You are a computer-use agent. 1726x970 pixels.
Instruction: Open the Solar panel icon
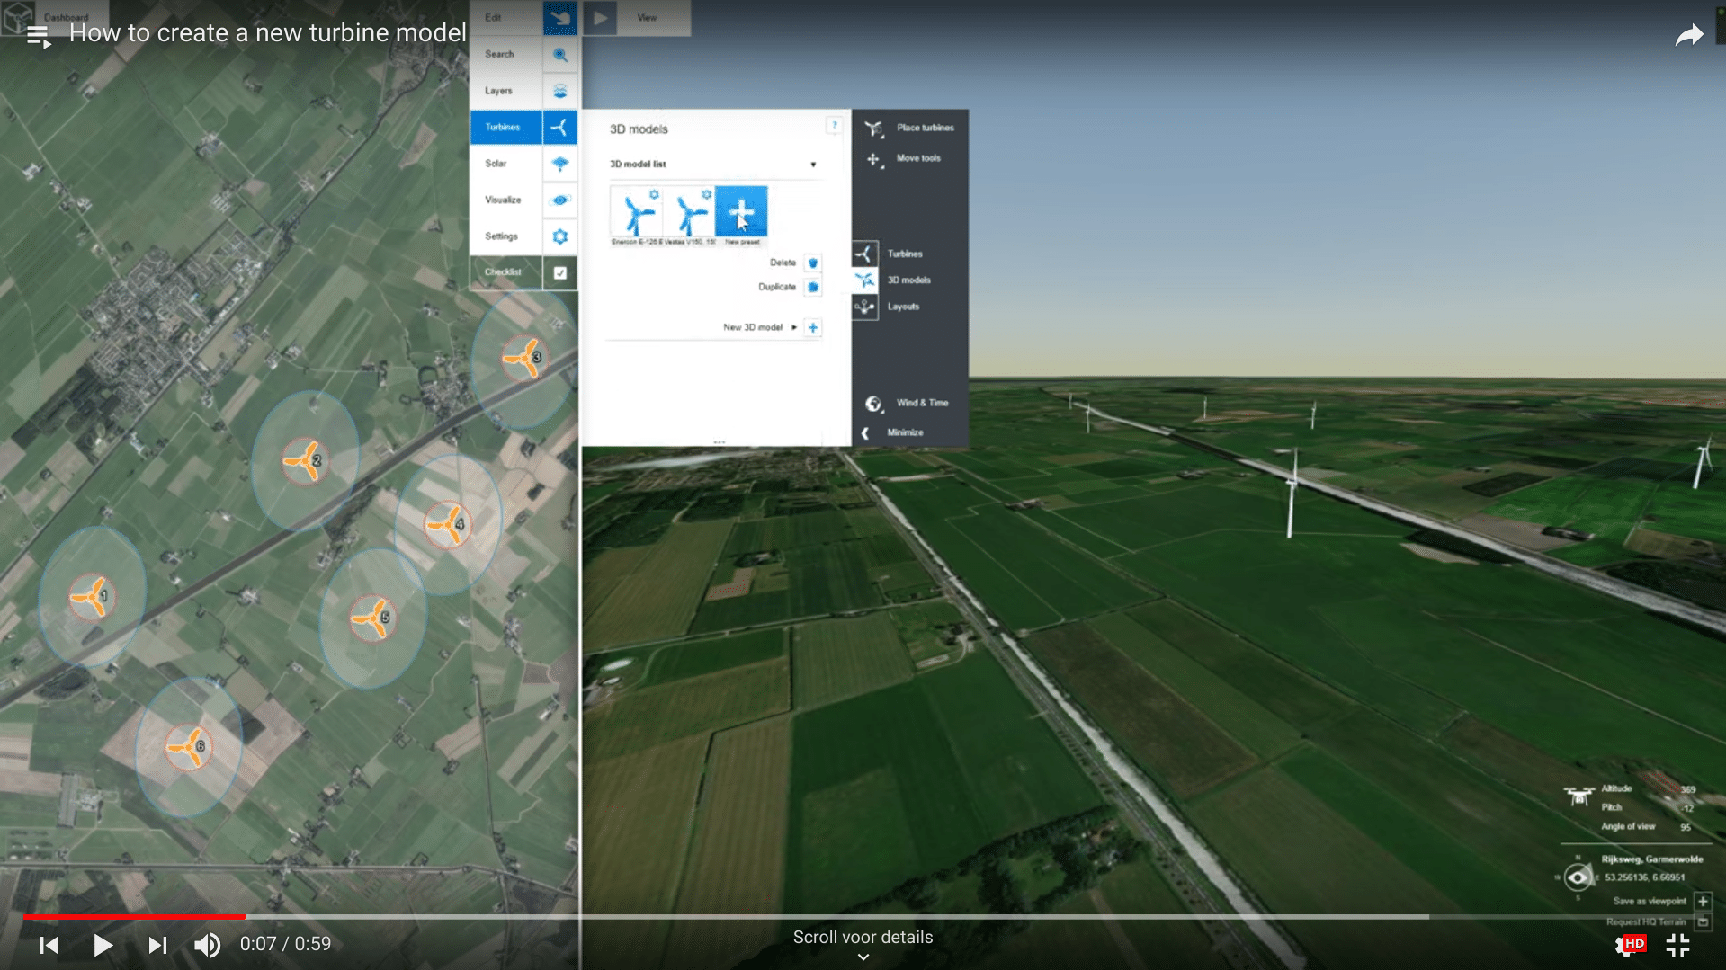(x=559, y=164)
